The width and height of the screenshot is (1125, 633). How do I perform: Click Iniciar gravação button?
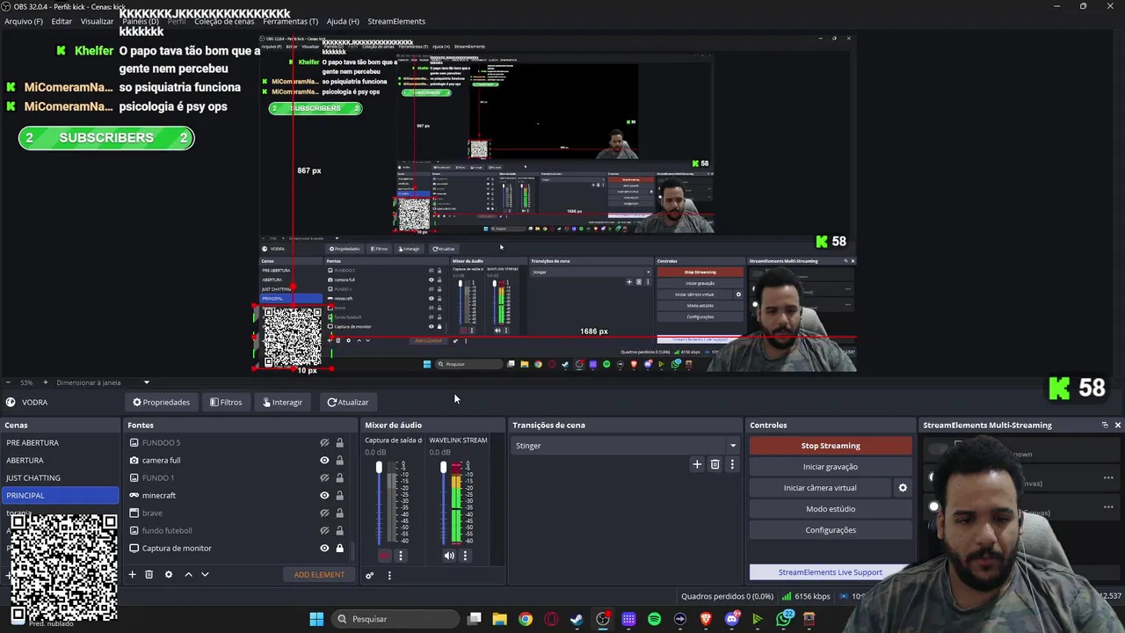pos(831,467)
